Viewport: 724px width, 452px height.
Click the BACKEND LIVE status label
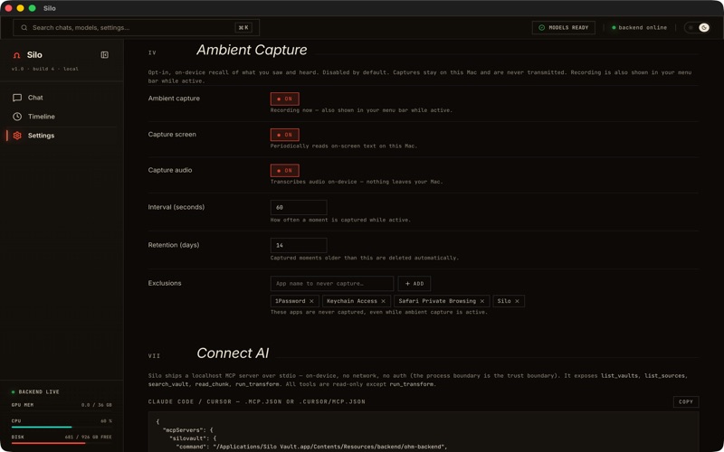pyautogui.click(x=39, y=392)
